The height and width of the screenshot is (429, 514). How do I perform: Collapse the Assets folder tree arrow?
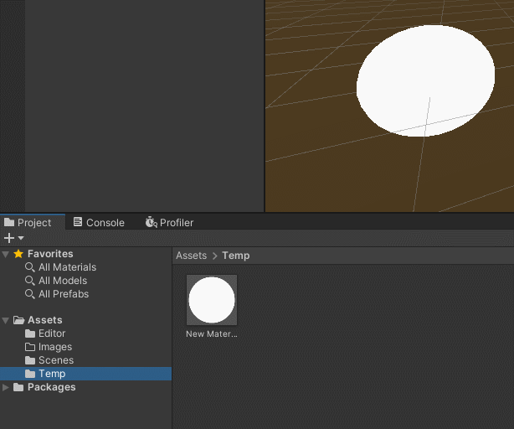click(7, 320)
